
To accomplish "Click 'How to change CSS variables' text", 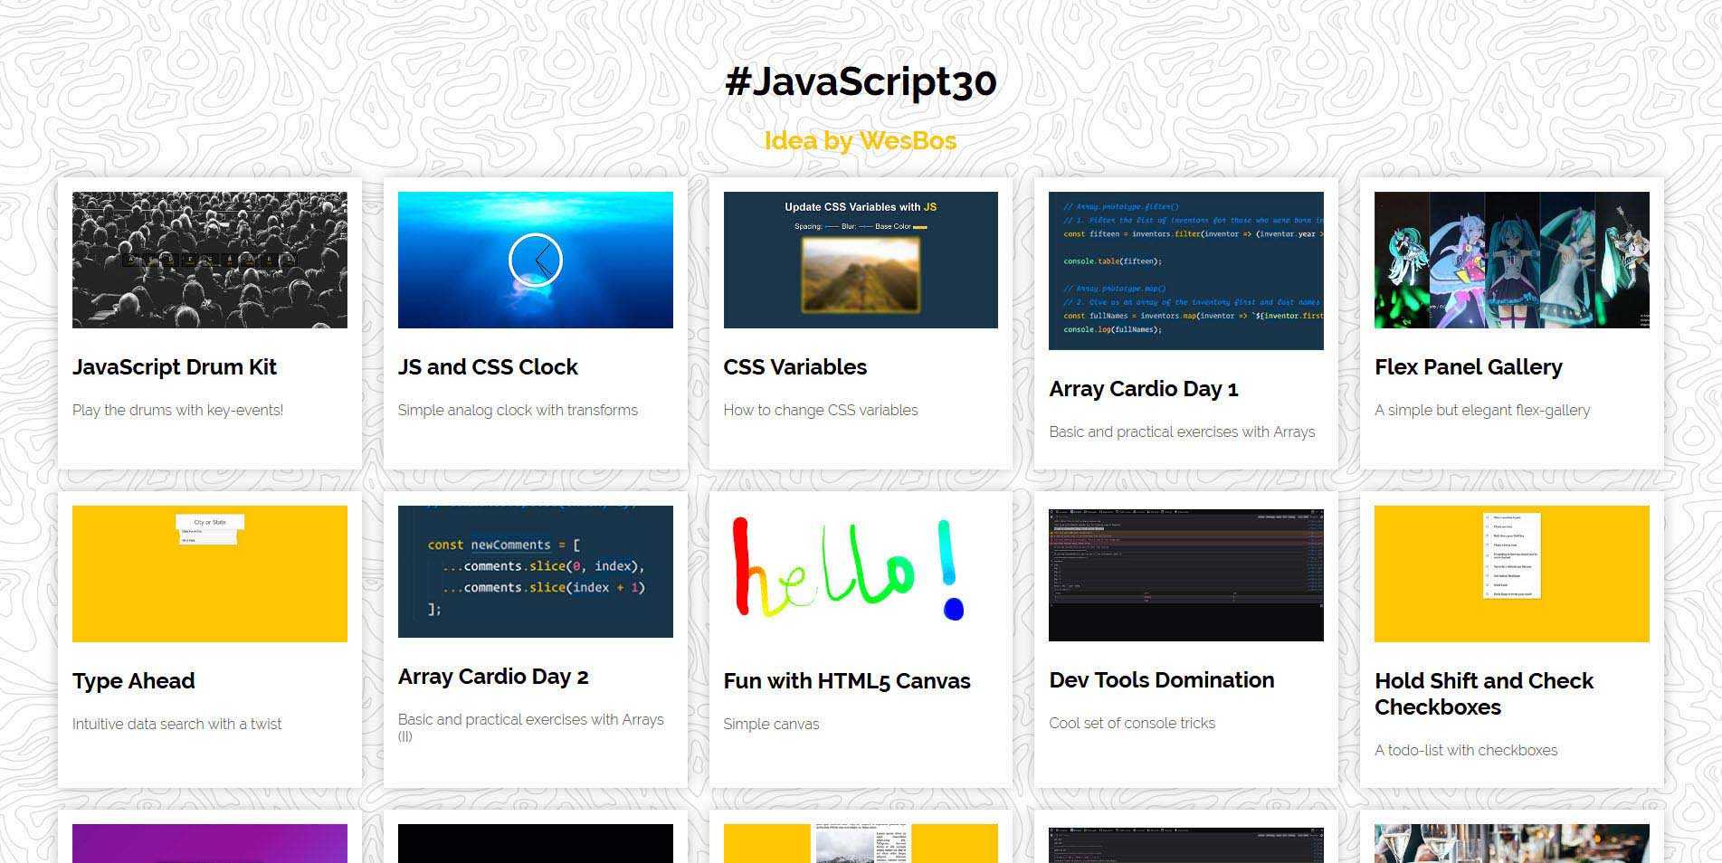I will tap(821, 410).
